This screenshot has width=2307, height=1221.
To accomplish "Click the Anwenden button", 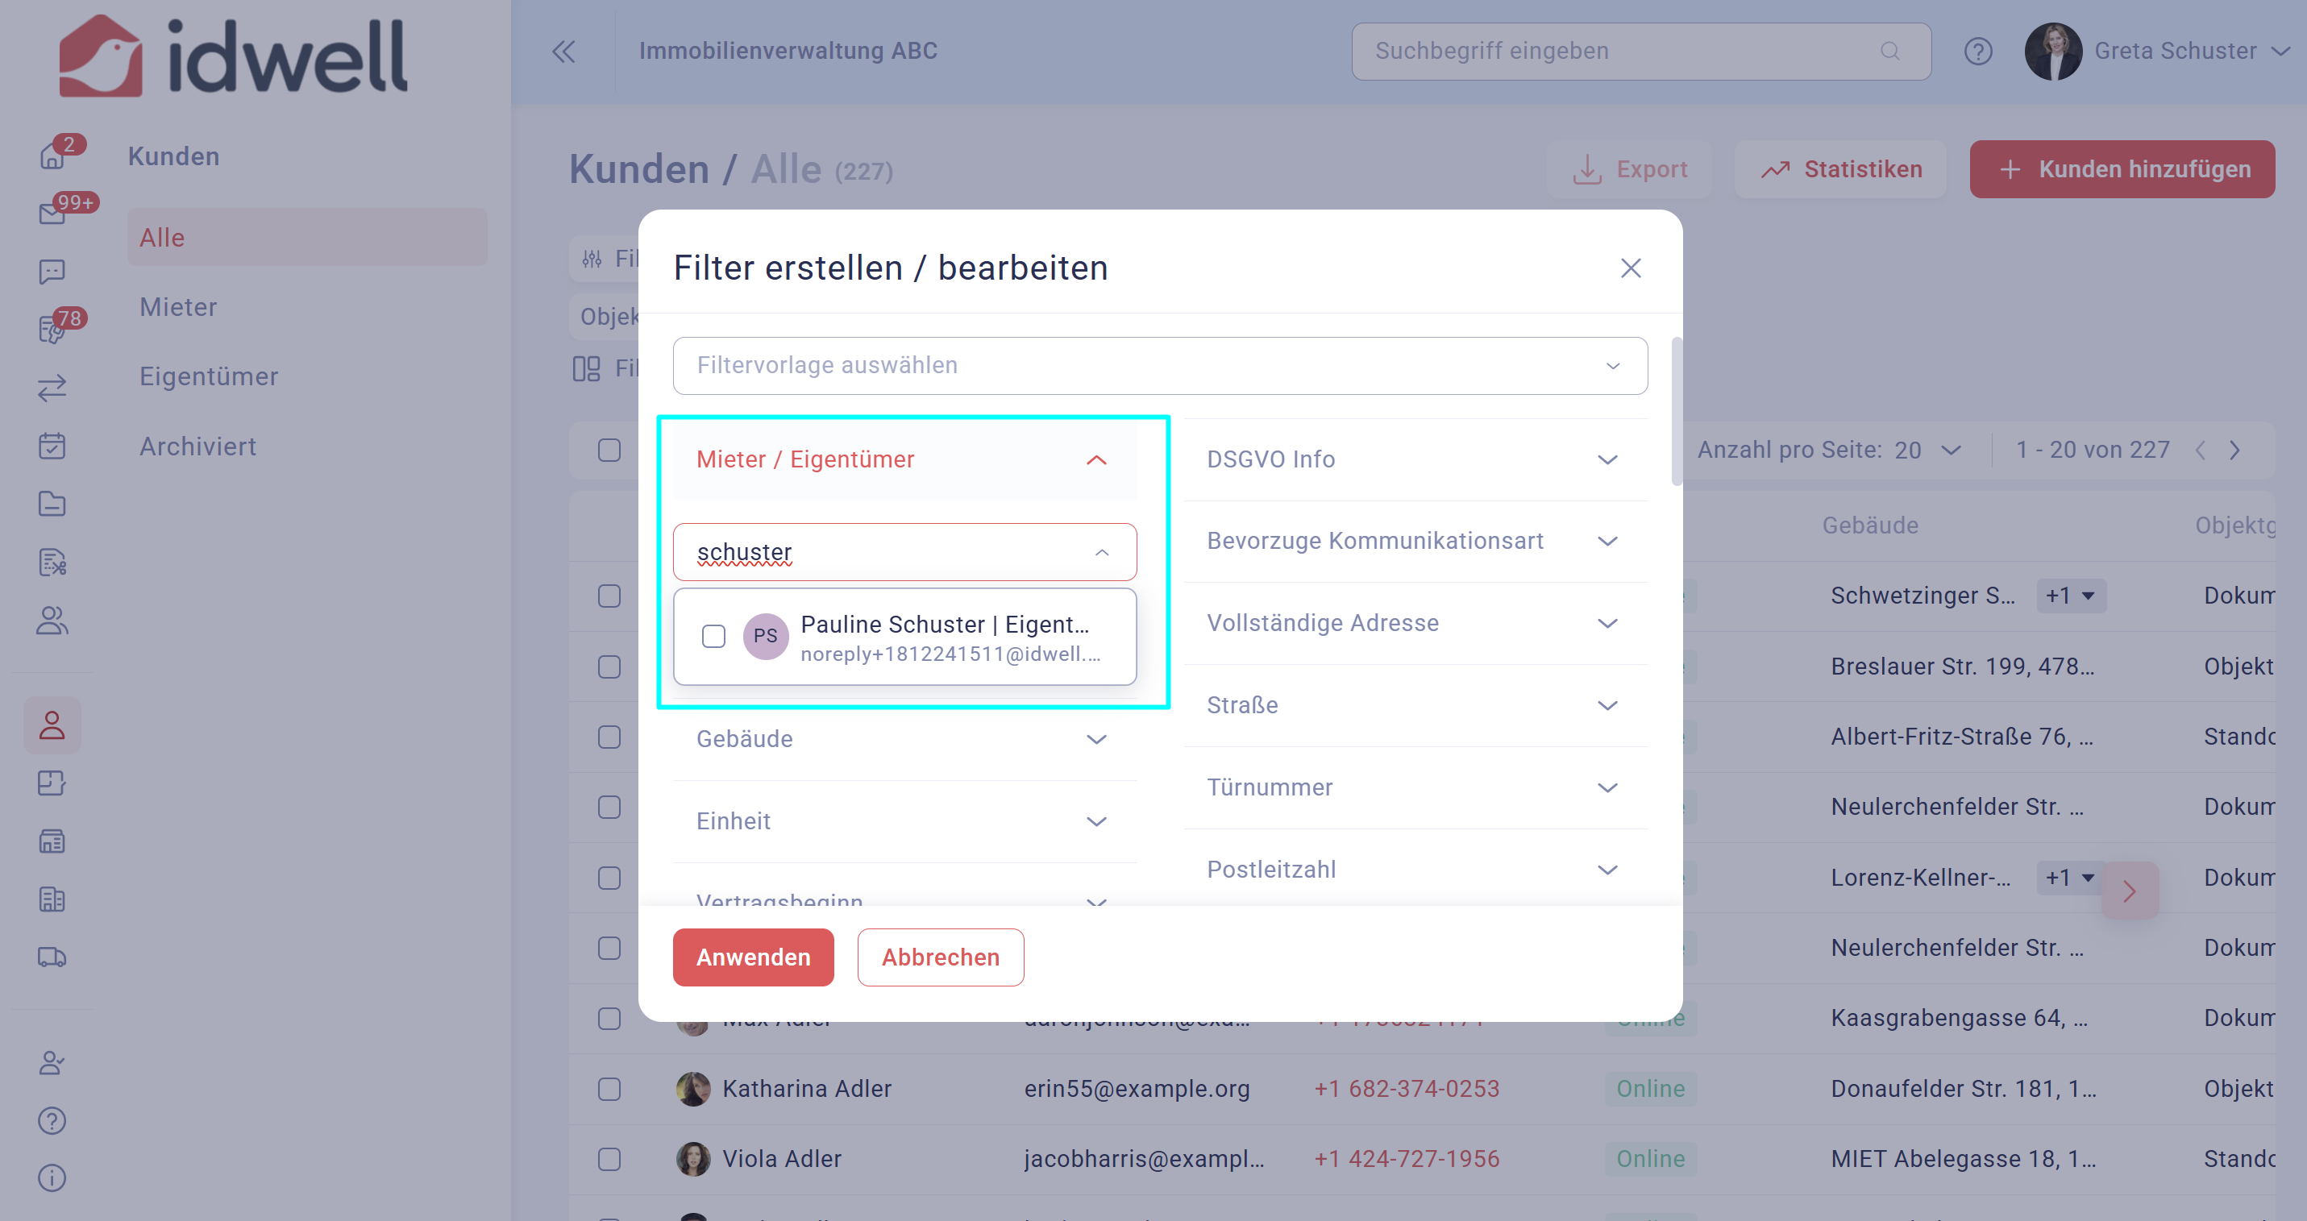I will point(753,957).
